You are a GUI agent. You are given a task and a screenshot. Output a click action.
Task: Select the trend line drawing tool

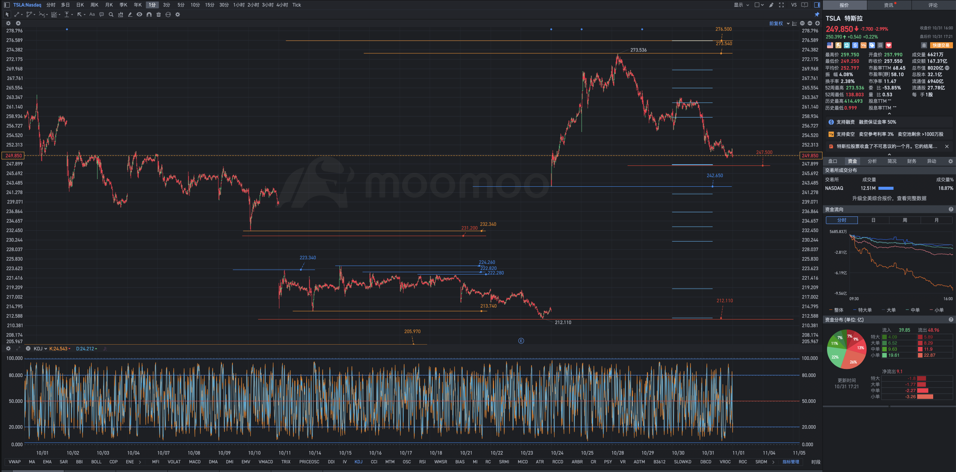pyautogui.click(x=17, y=14)
